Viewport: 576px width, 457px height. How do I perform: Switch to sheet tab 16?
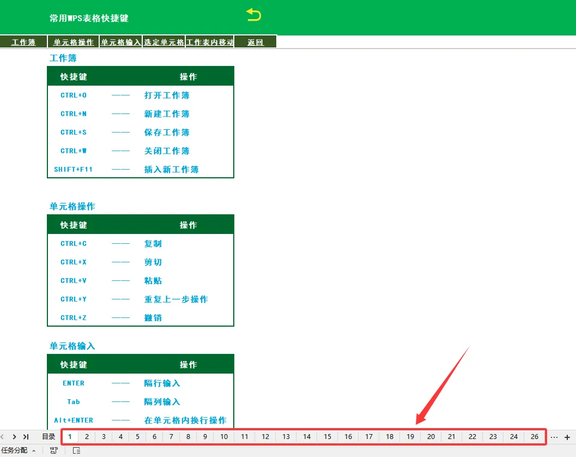pos(348,437)
